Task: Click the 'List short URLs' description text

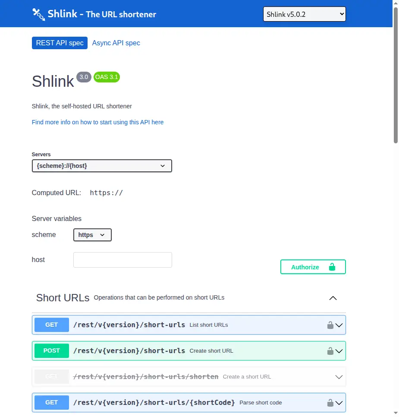Action: 209,325
